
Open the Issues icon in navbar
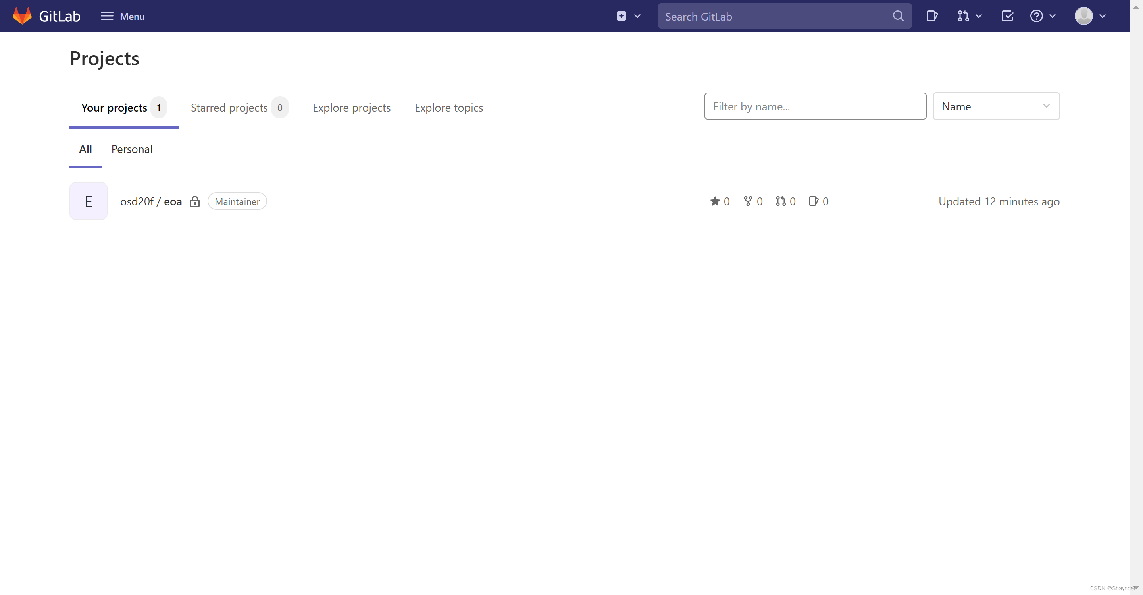tap(932, 16)
